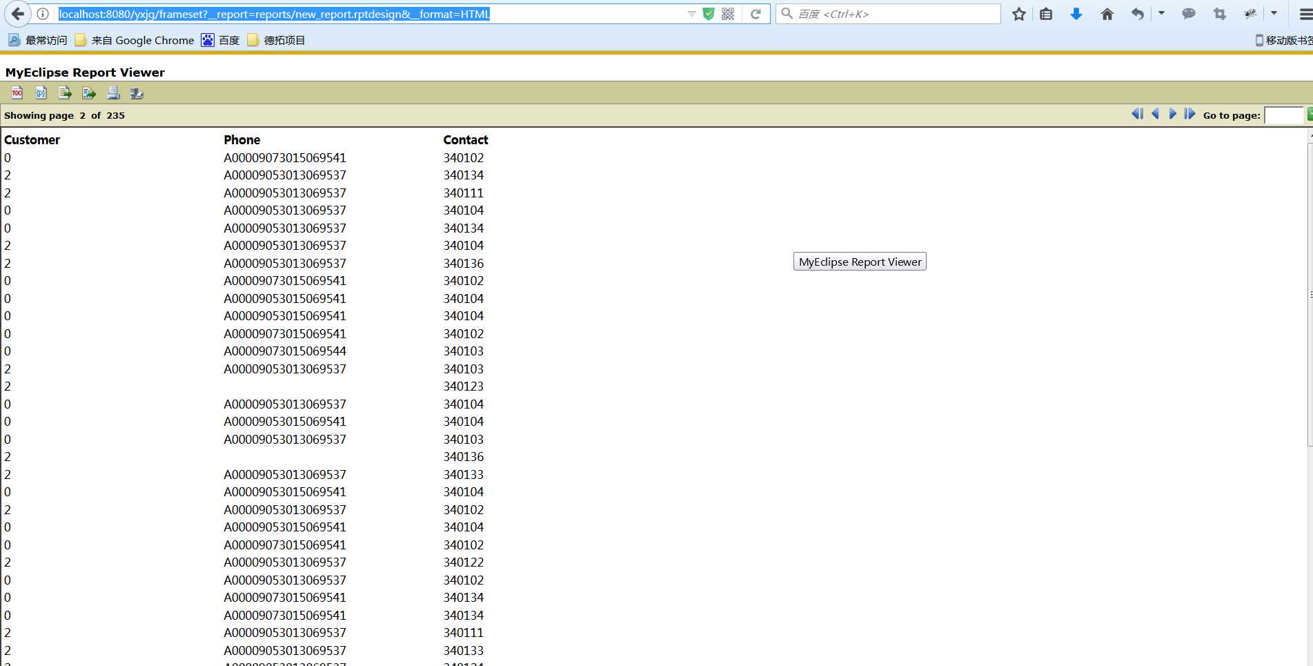Open the address bar history dropdown
The height and width of the screenshot is (666, 1313).
point(691,14)
